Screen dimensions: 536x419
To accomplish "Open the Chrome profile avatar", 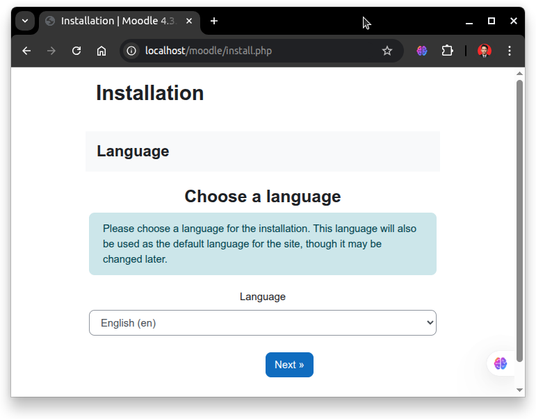I will (485, 51).
